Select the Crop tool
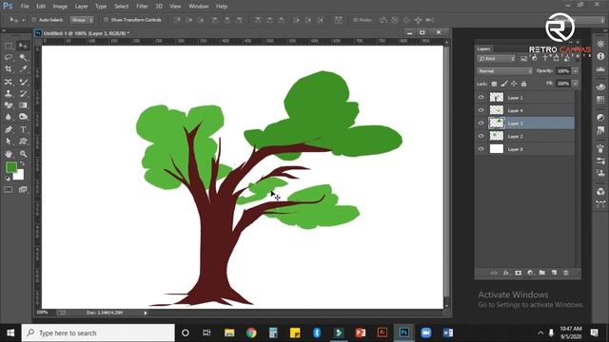 point(9,69)
